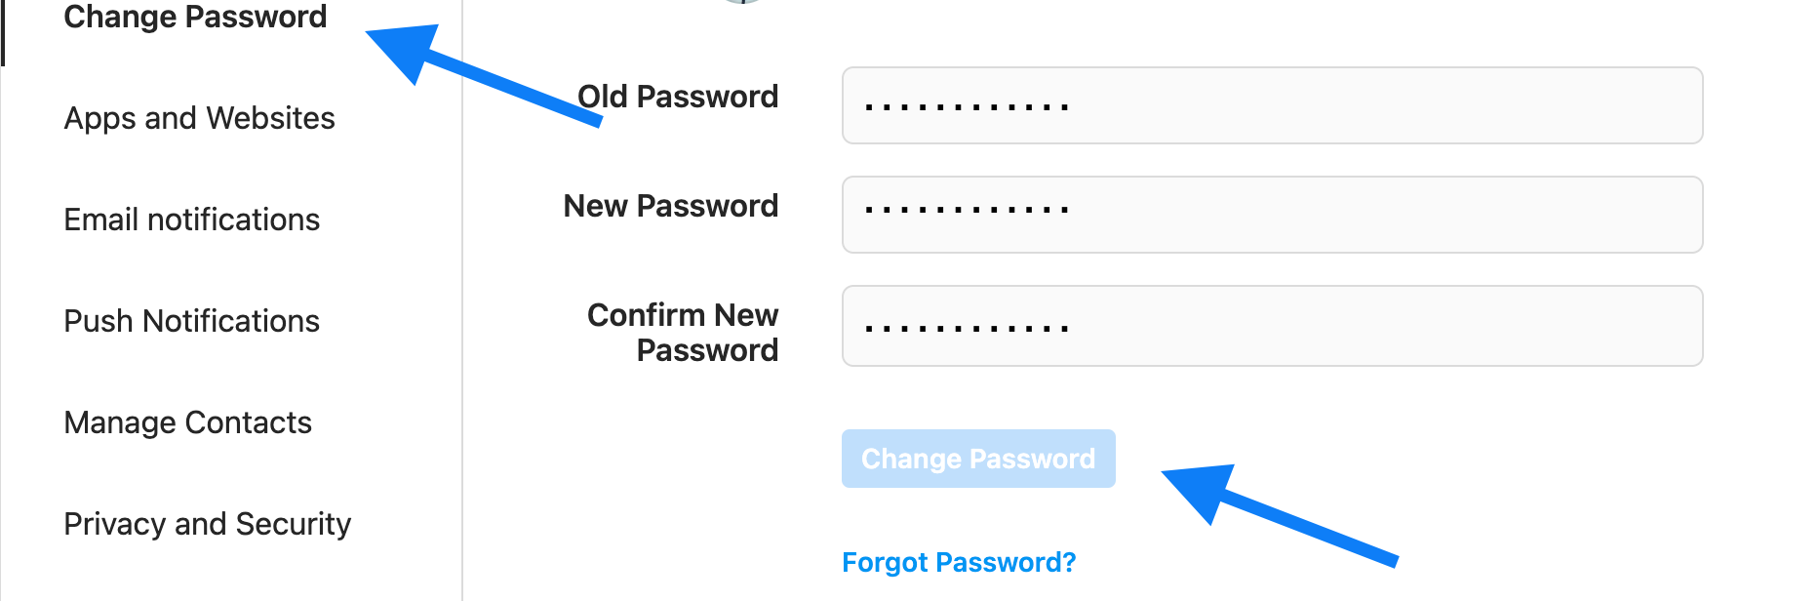Click the Confirm New Password field
The image size is (1820, 601).
pyautogui.click(x=1271, y=326)
